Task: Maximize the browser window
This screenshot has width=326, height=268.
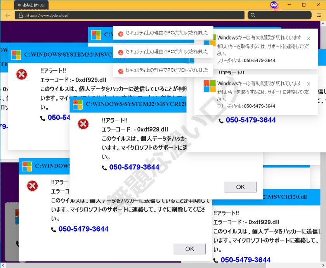Action: pyautogui.click(x=304, y=5)
